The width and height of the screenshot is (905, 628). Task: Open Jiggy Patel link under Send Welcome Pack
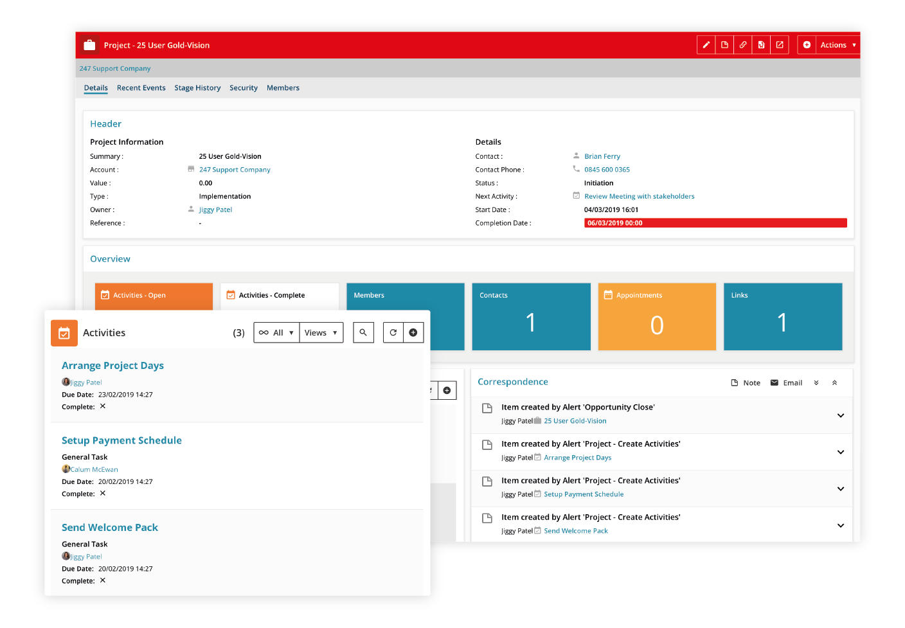(x=86, y=557)
